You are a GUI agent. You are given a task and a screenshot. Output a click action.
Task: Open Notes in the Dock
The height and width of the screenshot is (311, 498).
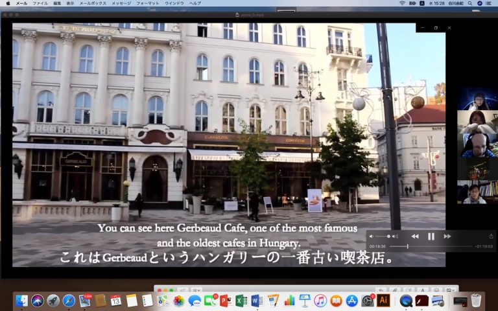click(132, 300)
